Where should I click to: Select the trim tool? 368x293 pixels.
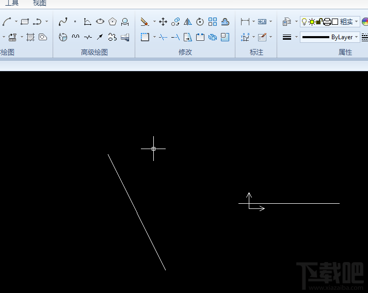(x=163, y=37)
